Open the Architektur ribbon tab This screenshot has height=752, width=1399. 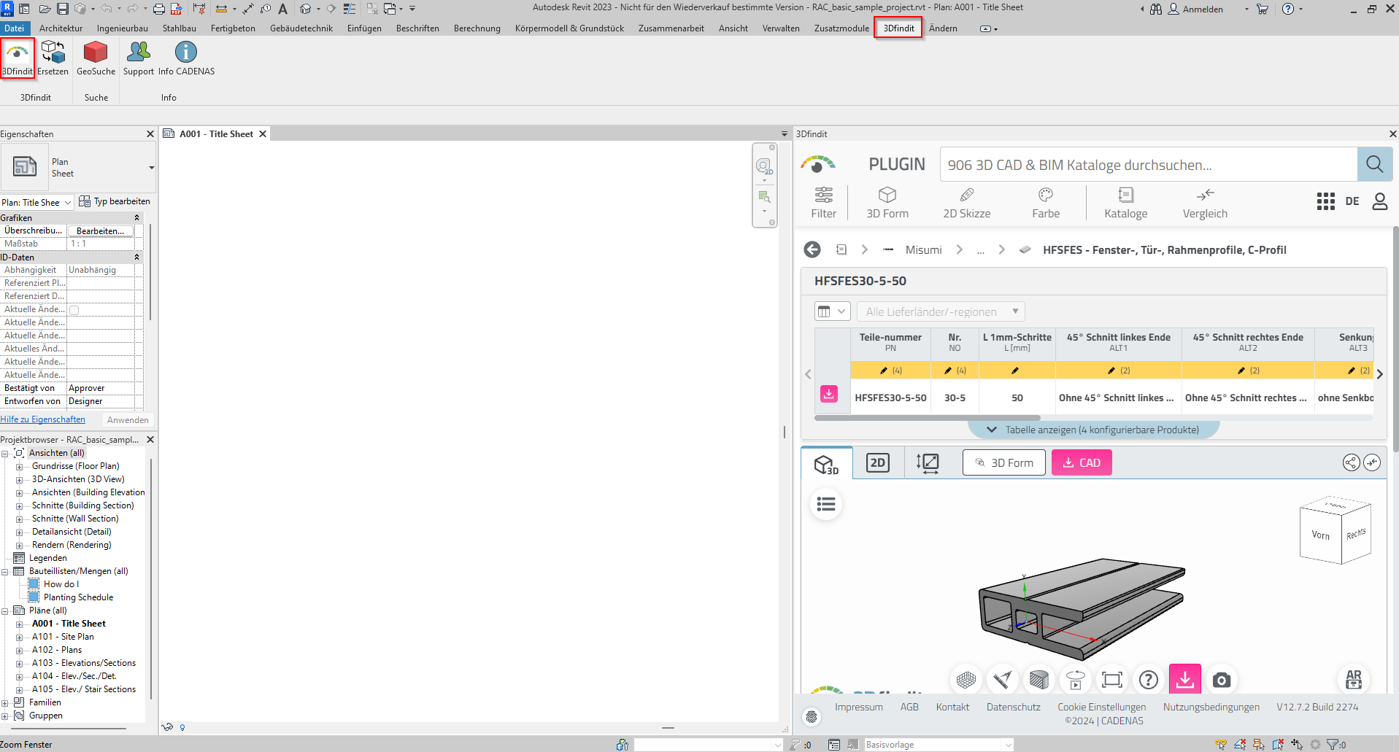[x=61, y=28]
